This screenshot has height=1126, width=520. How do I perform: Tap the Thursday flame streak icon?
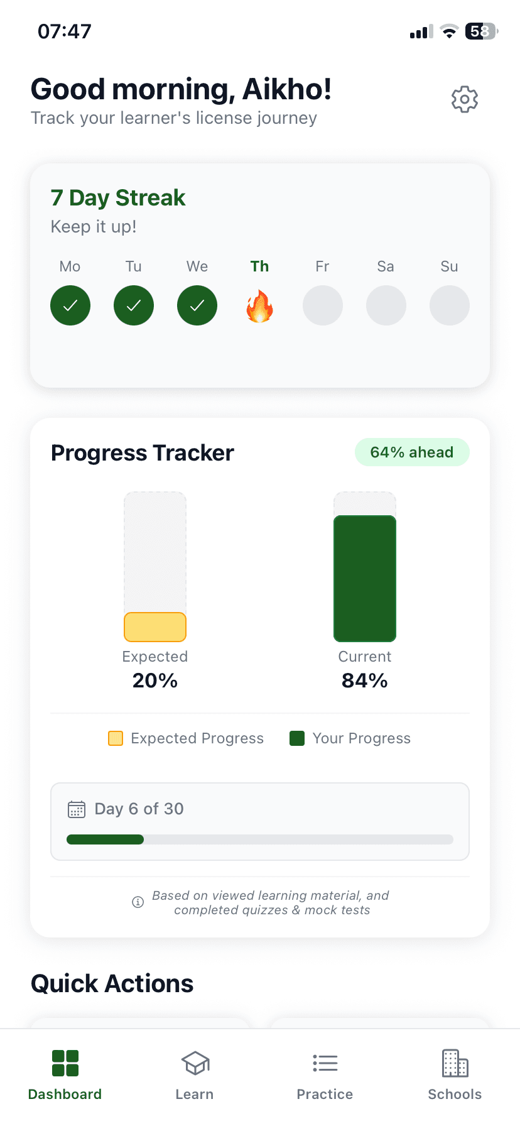259,306
